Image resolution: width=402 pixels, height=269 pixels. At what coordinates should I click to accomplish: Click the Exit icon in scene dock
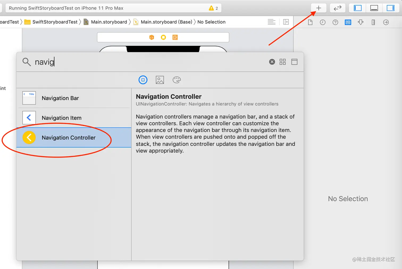click(175, 37)
